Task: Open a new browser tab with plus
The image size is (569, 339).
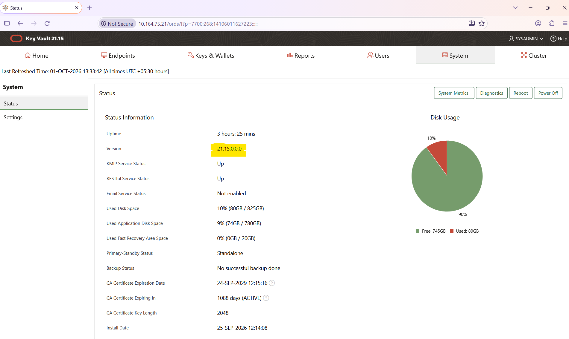Action: tap(89, 8)
